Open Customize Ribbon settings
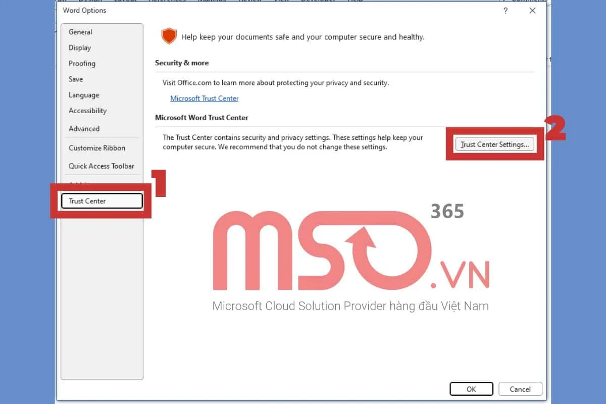Screen dimensions: 606x404 coord(97,148)
